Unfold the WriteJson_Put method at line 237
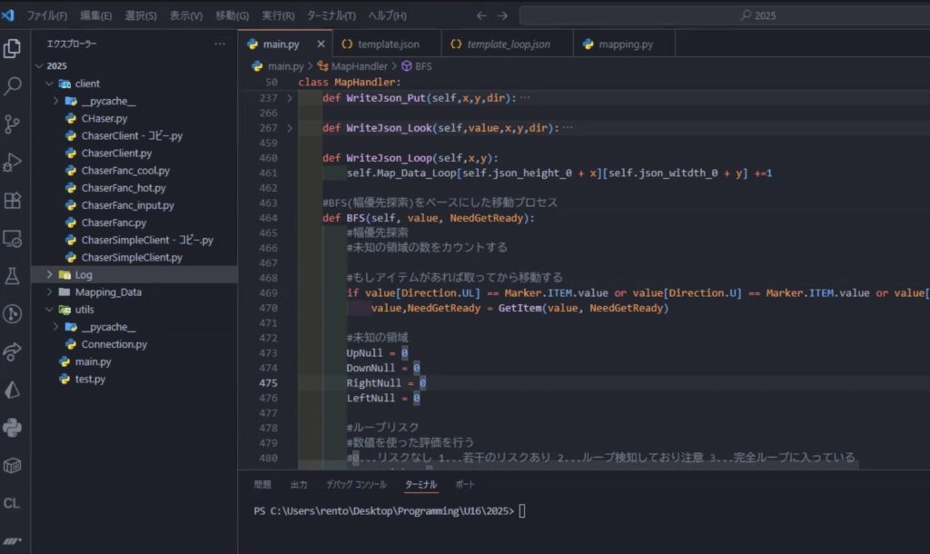Image resolution: width=930 pixels, height=554 pixels. (290, 98)
